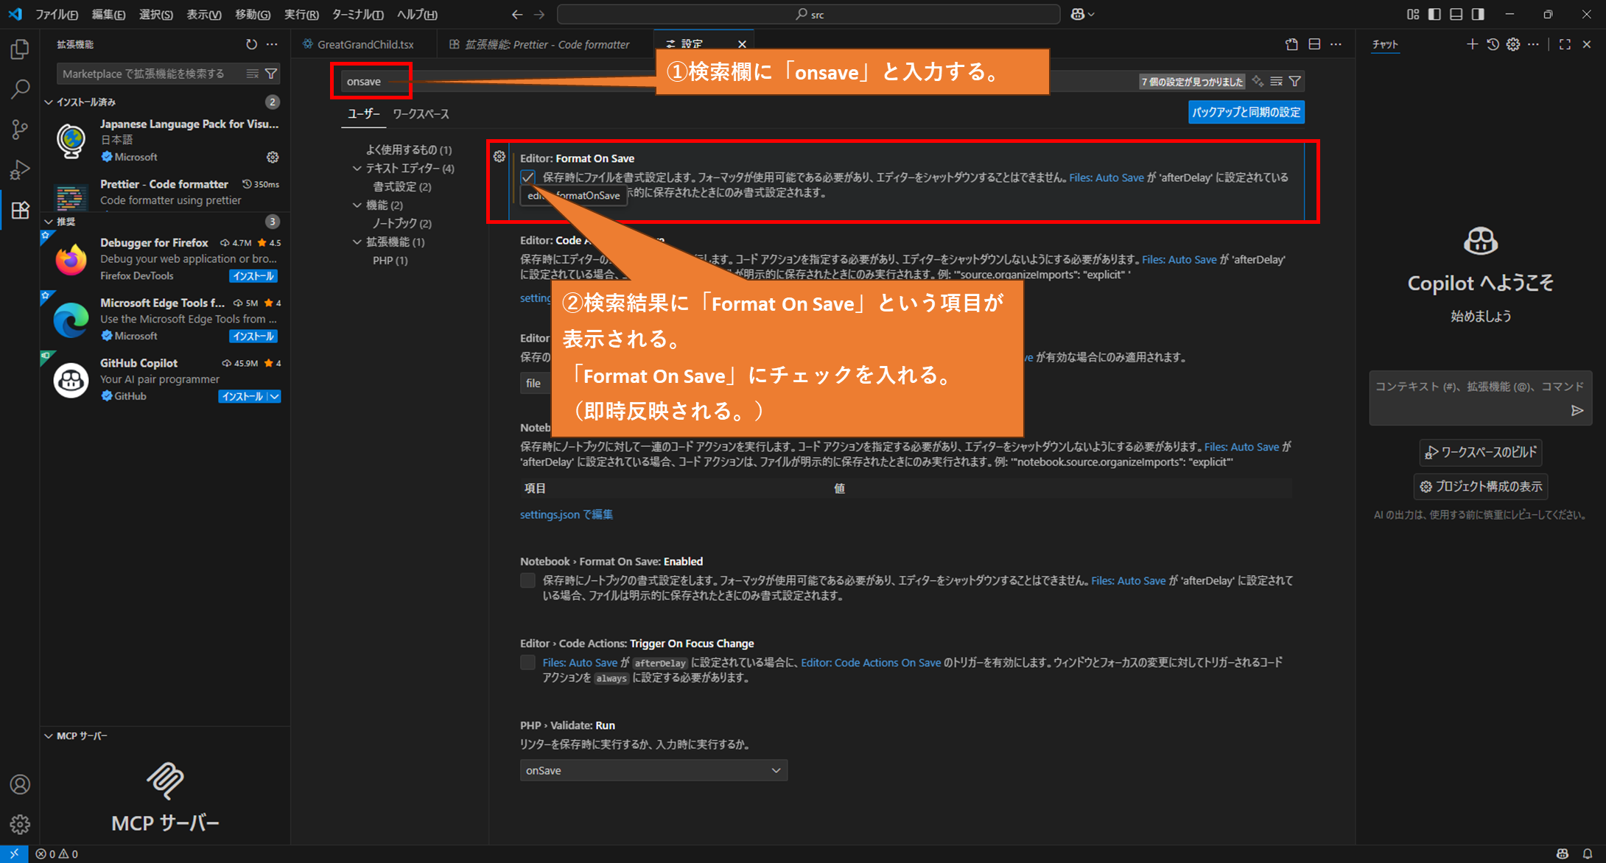Select 書式設定 (2) in settings tree
The width and height of the screenshot is (1606, 863).
click(402, 186)
